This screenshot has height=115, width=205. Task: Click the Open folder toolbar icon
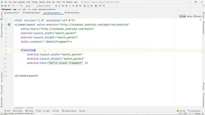pos(2,6)
